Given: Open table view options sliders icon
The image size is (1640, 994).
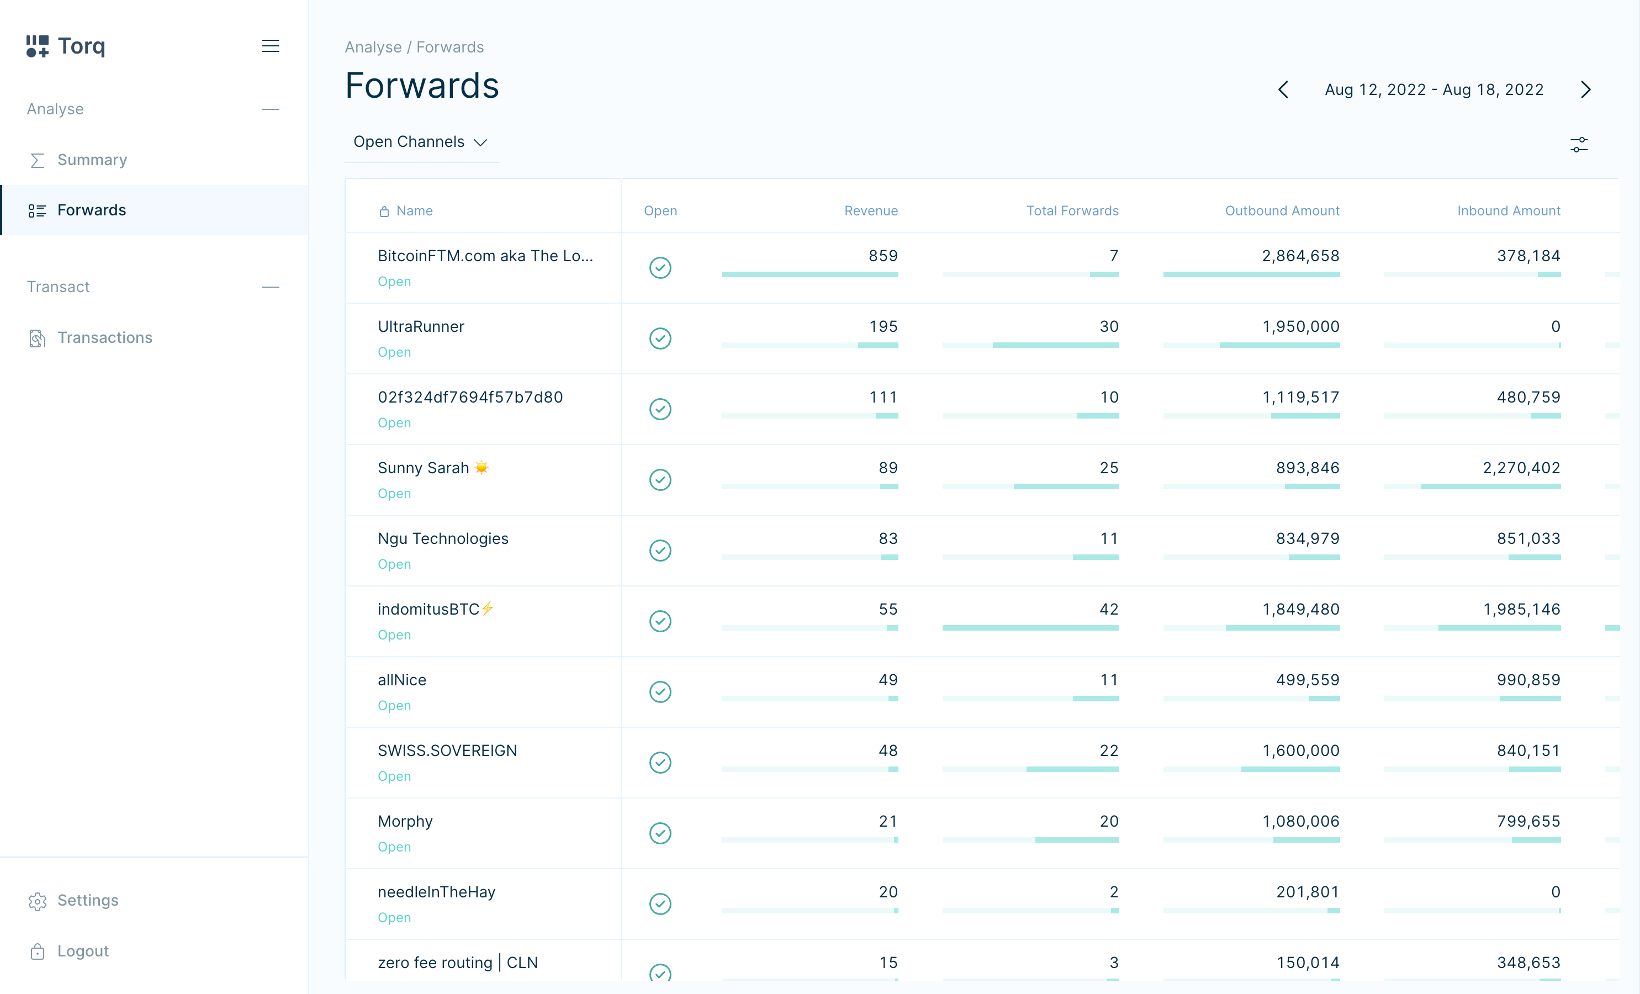Looking at the screenshot, I should 1579,145.
